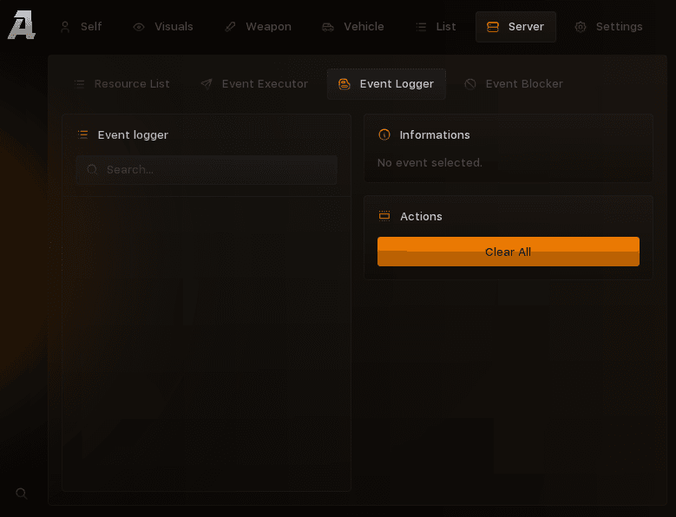676x517 pixels.
Task: Click the 'Event logger' panel title
Action: 133,135
